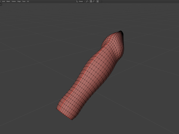Toggle the snap magnet button
Screen dimensions: 179x134
pos(91,1)
